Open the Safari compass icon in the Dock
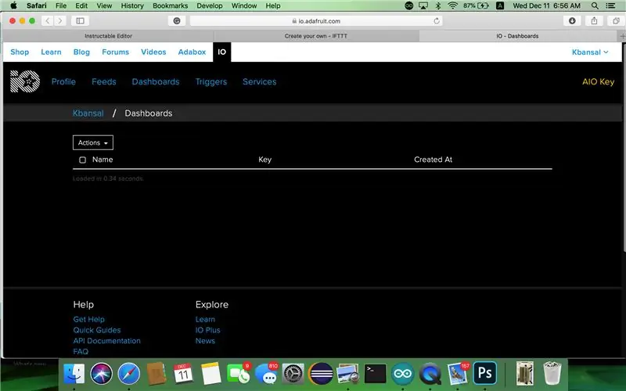This screenshot has height=391, width=626. [128, 375]
